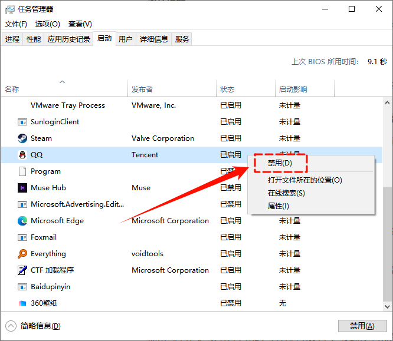This screenshot has width=393, height=341.
Task: Select the Baidupinyin name text
Action: pos(50,287)
